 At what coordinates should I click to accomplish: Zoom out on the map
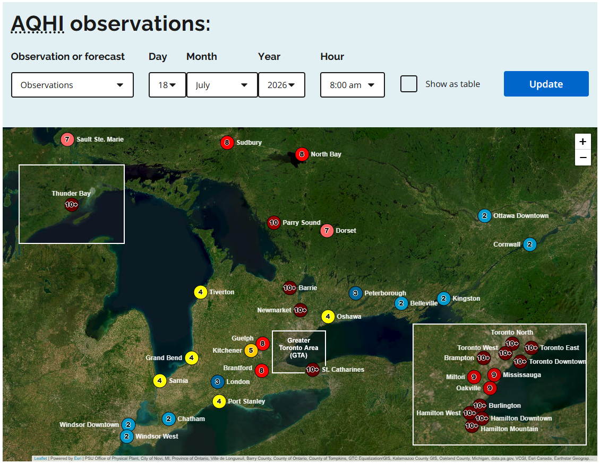[583, 158]
